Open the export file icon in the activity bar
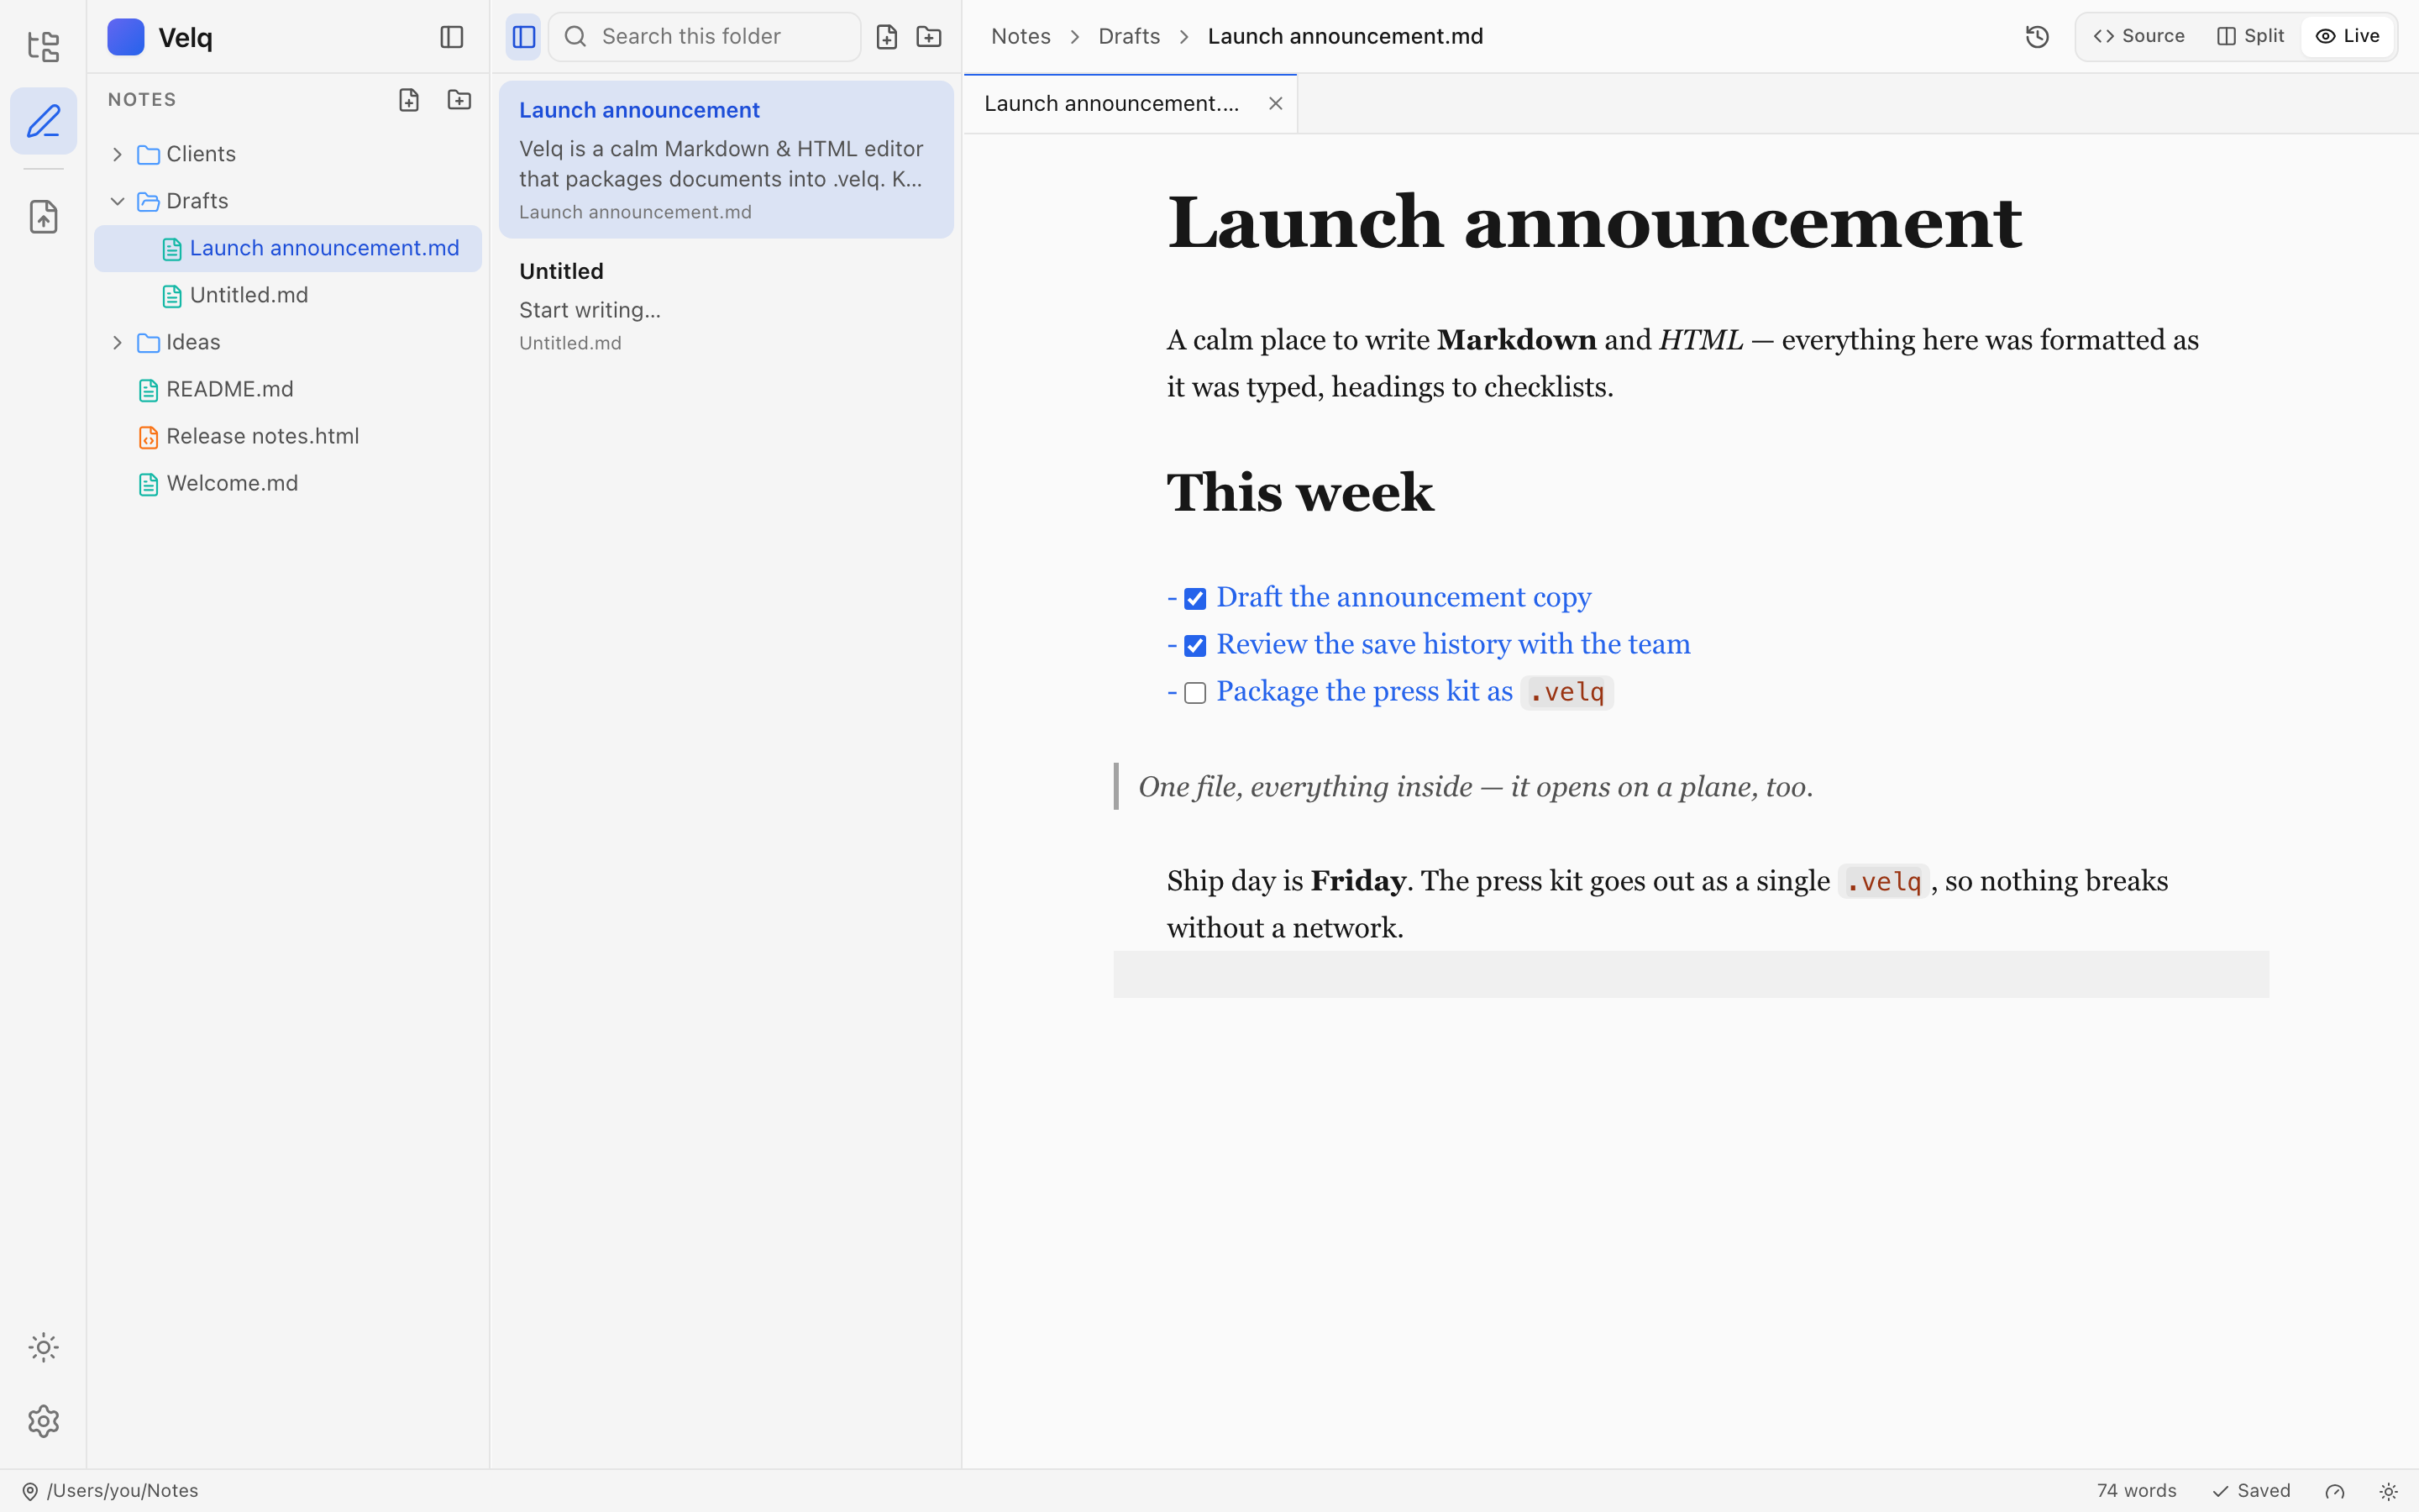The height and width of the screenshot is (1512, 2419). 43,216
